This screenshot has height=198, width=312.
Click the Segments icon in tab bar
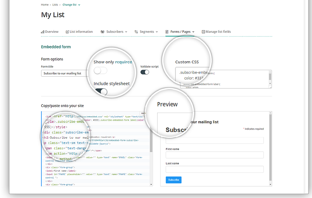click(136, 32)
